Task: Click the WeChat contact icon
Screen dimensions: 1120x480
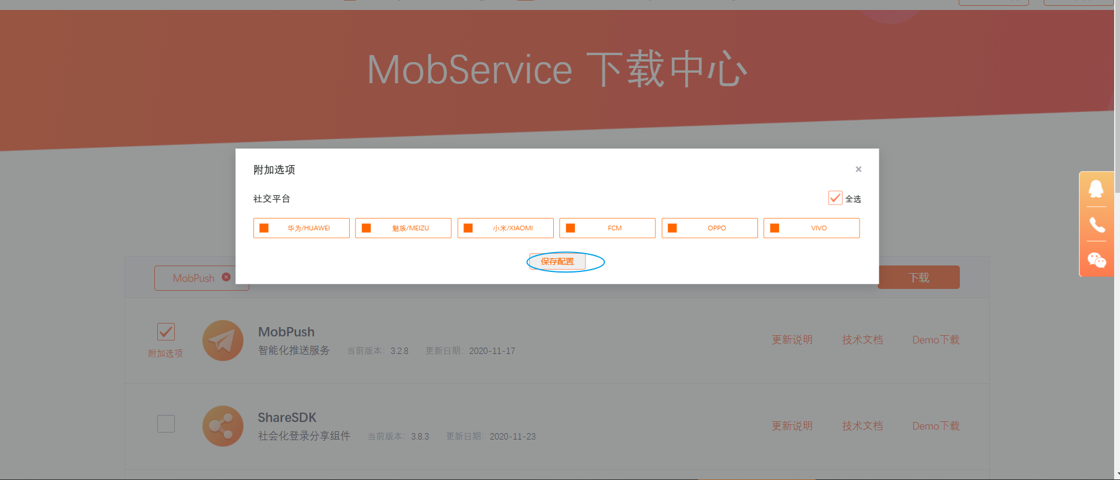Action: pyautogui.click(x=1097, y=260)
